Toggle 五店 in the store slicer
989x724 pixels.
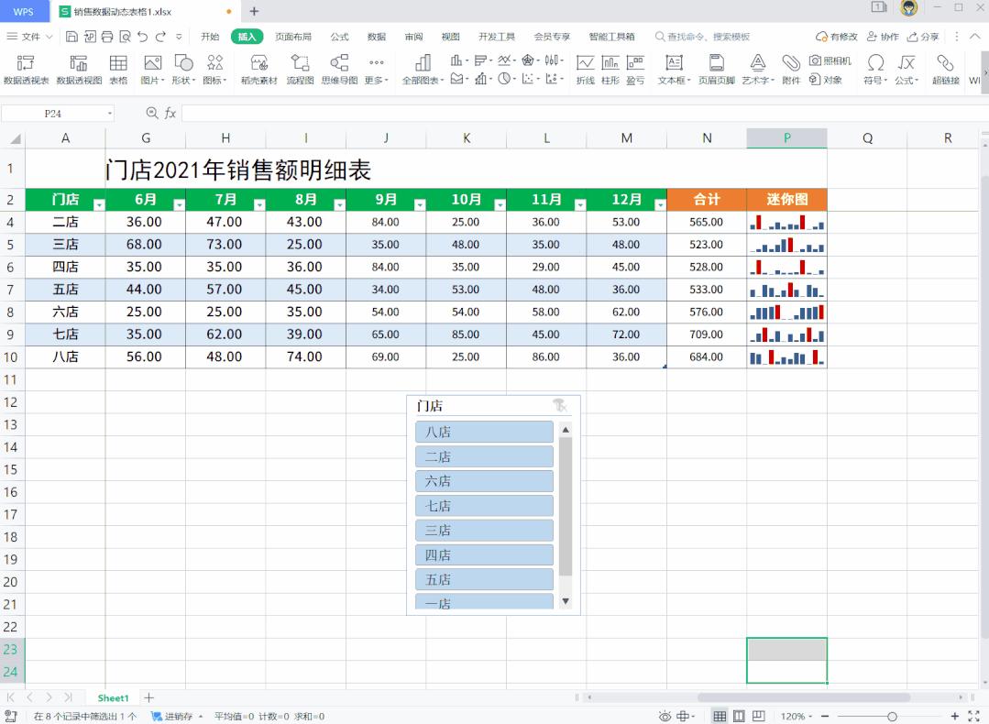[x=484, y=578]
